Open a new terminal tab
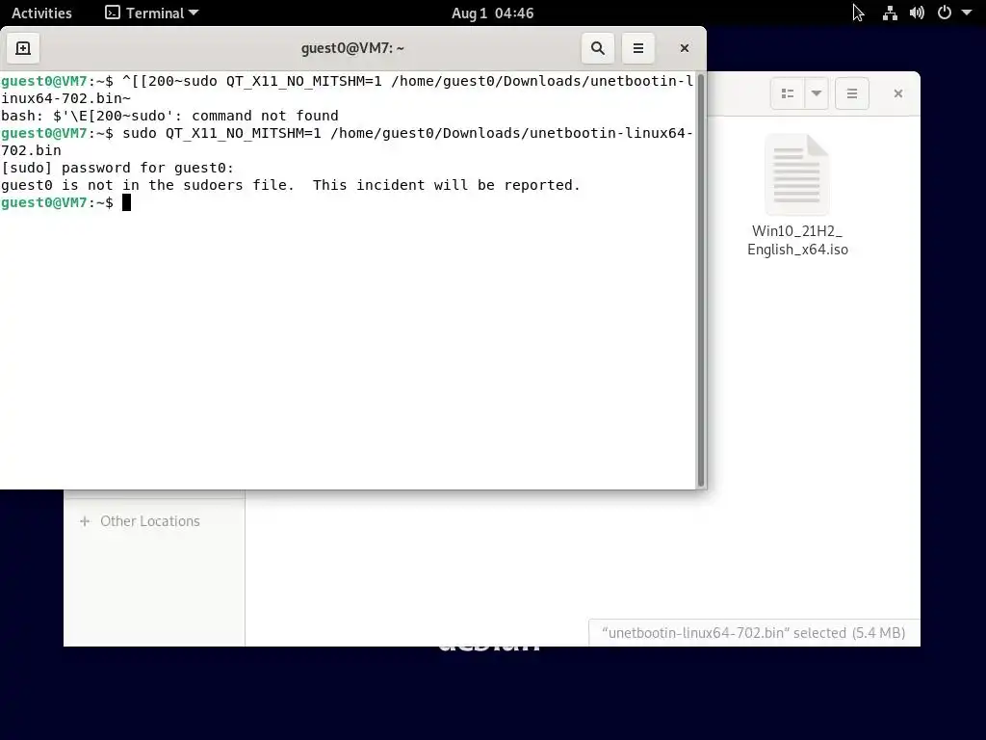This screenshot has height=740, width=986. pos(23,48)
